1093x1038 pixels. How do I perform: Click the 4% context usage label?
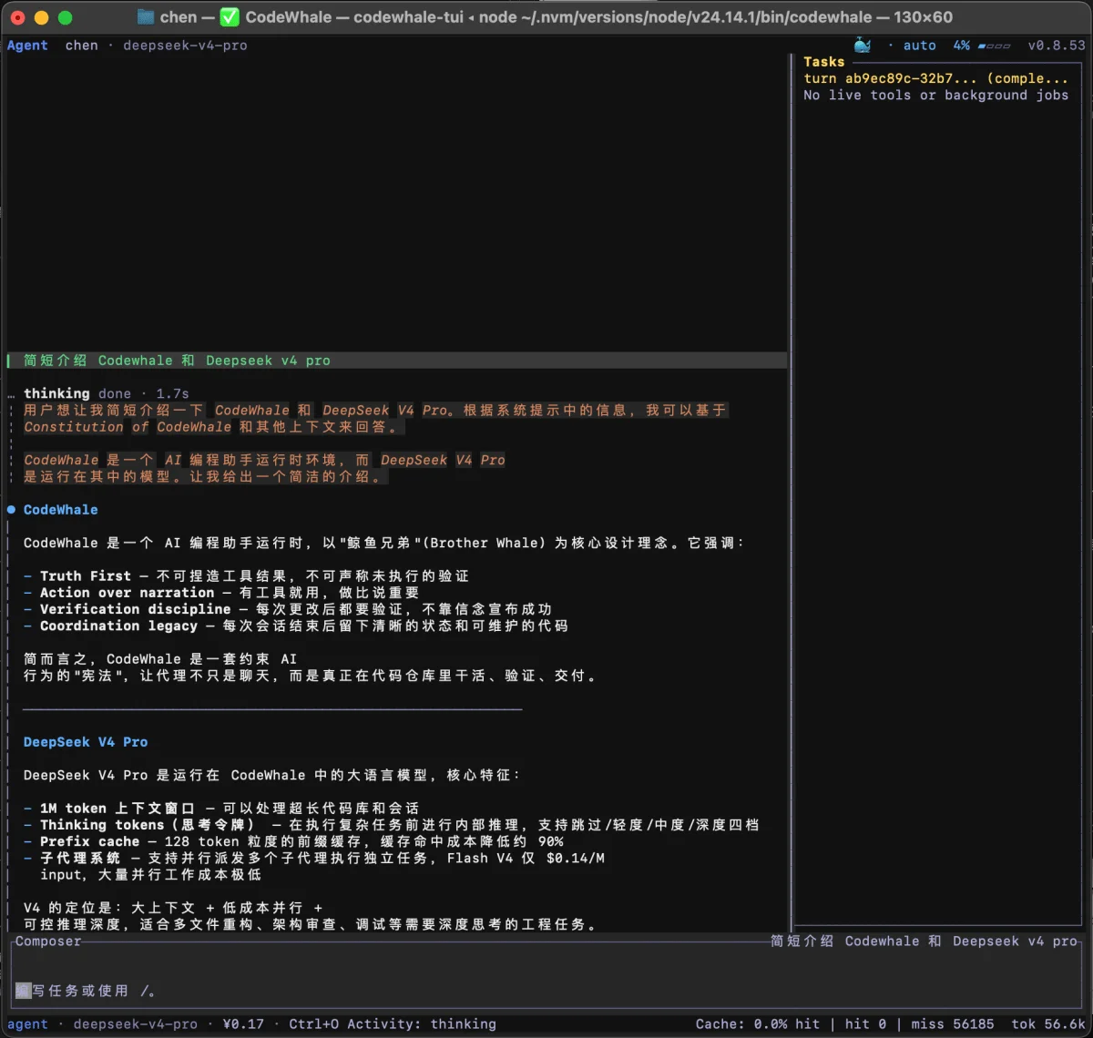[x=962, y=46]
